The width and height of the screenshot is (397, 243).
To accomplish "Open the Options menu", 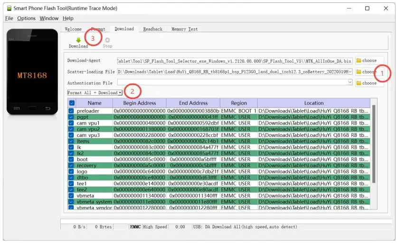I will [x=26, y=18].
